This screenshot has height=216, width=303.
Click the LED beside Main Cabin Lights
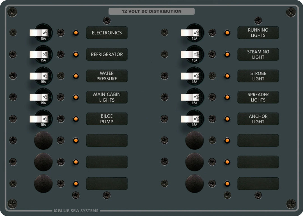[75, 97]
